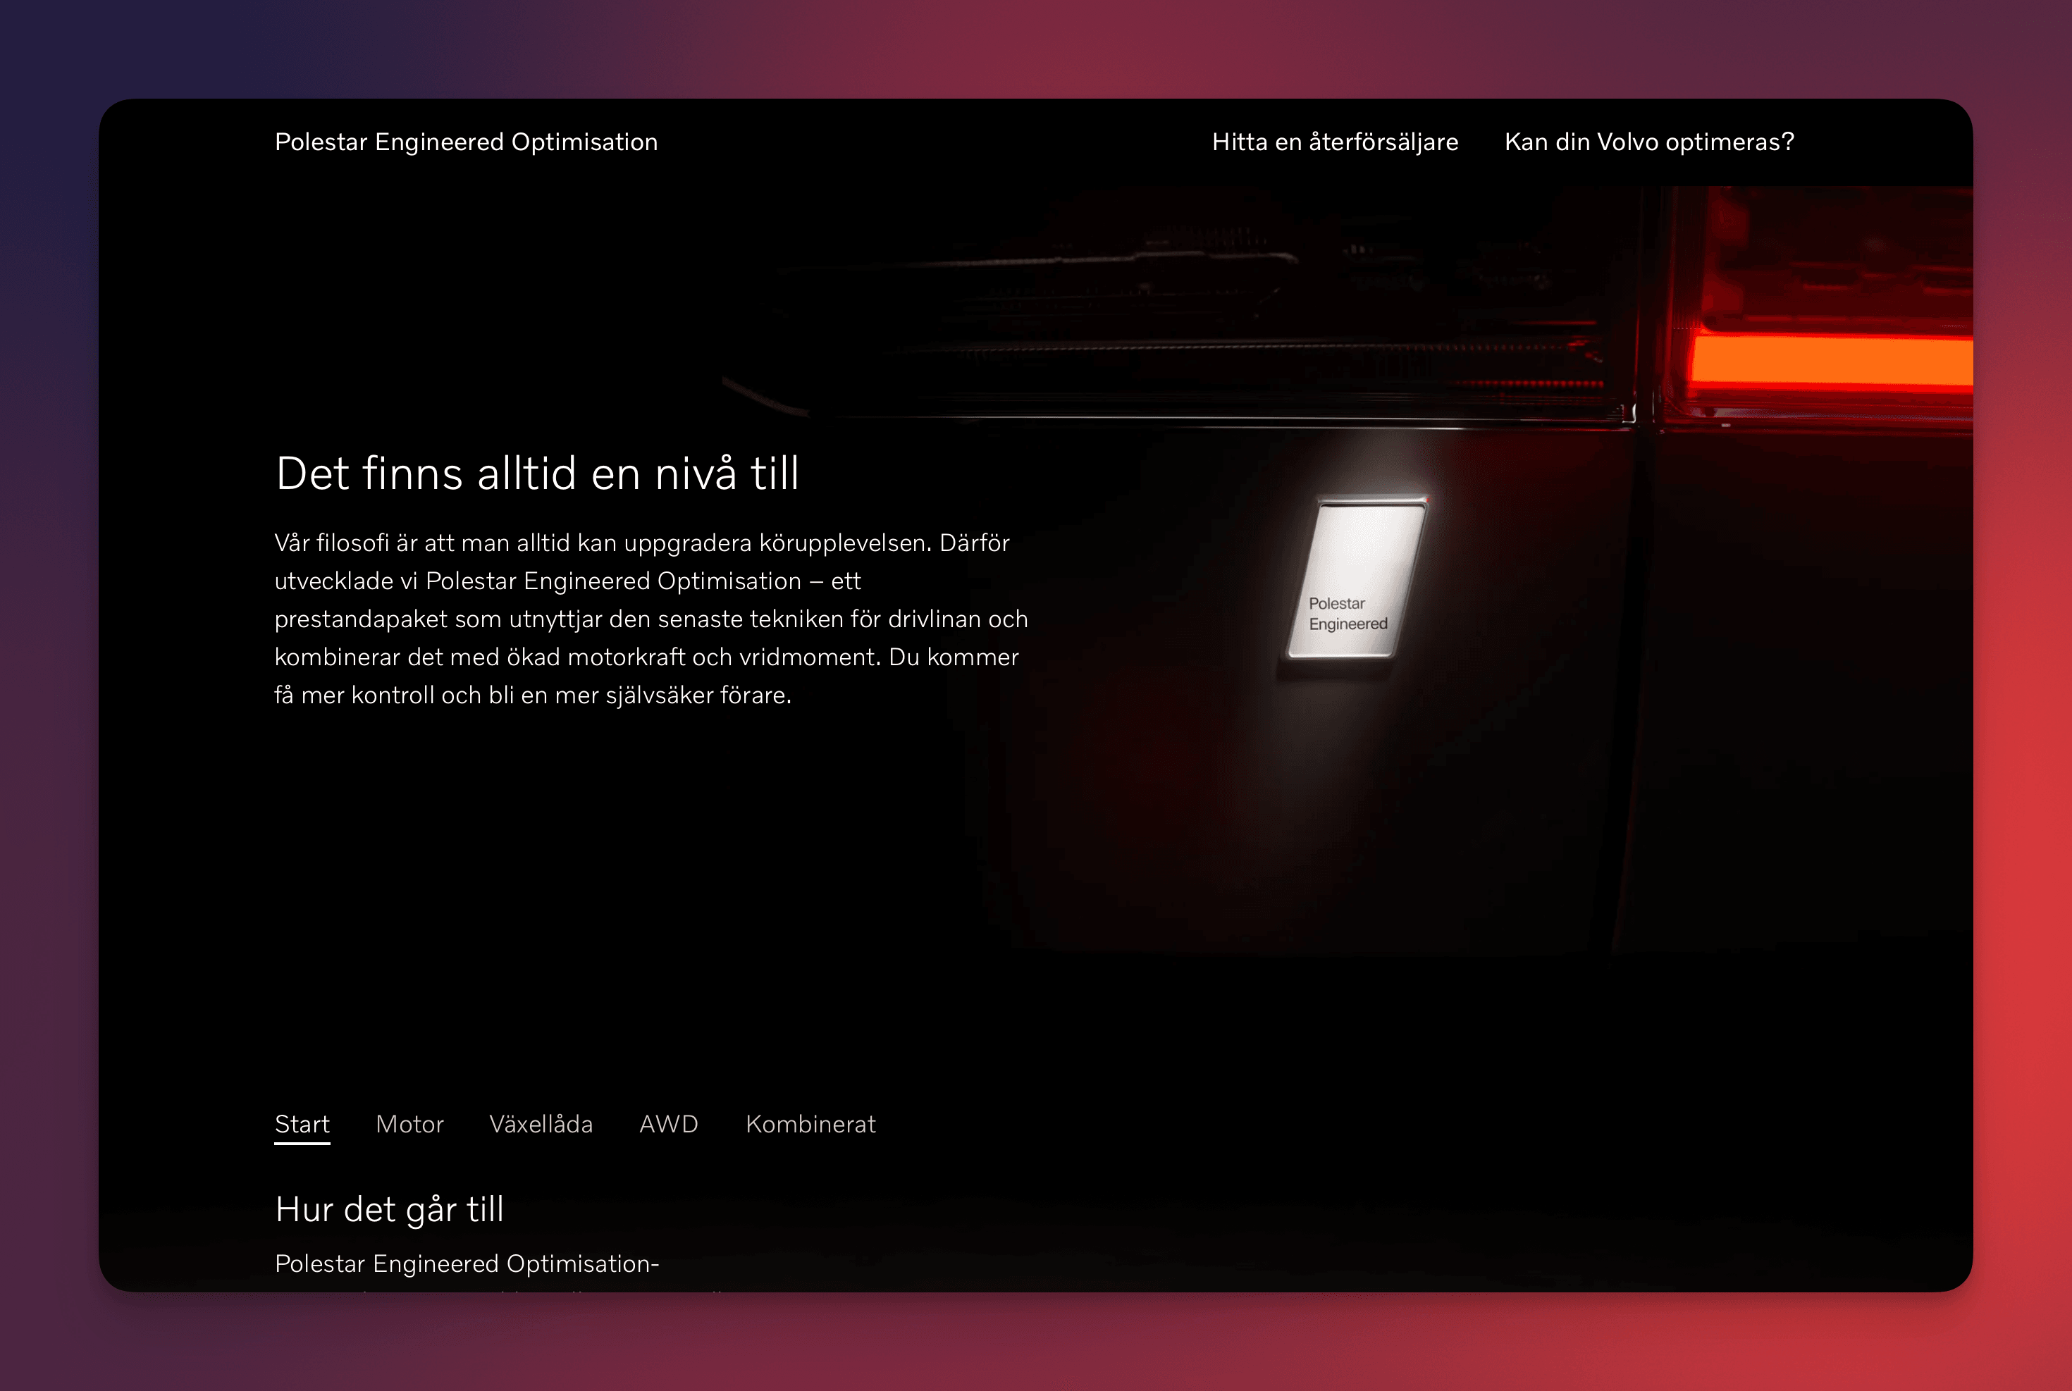The image size is (2072, 1391).
Task: Go to the Kombinerat tab
Action: (x=810, y=1123)
